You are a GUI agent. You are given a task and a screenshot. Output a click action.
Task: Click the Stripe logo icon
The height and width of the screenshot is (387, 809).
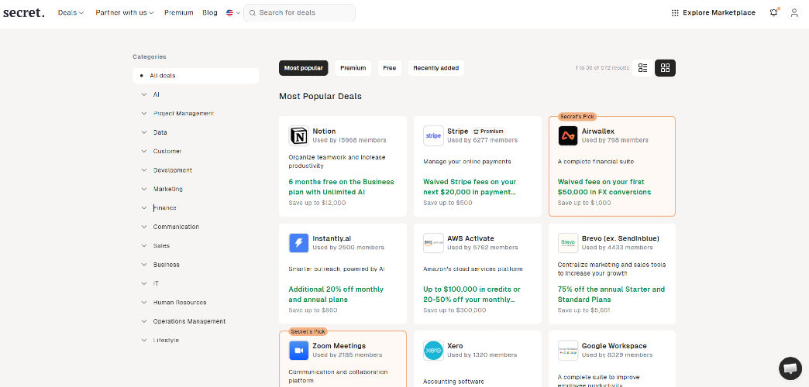(433, 136)
